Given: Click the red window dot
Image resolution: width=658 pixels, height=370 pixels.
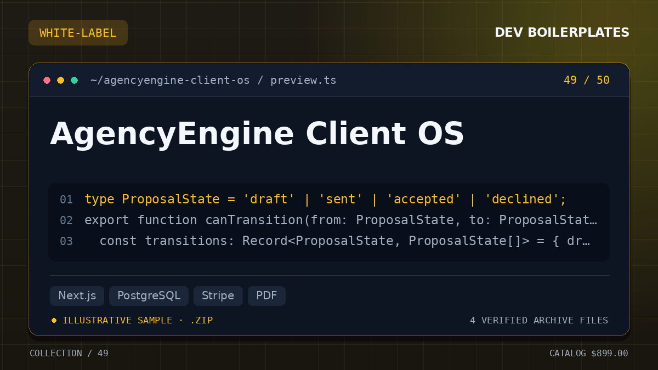Looking at the screenshot, I should pyautogui.click(x=47, y=81).
